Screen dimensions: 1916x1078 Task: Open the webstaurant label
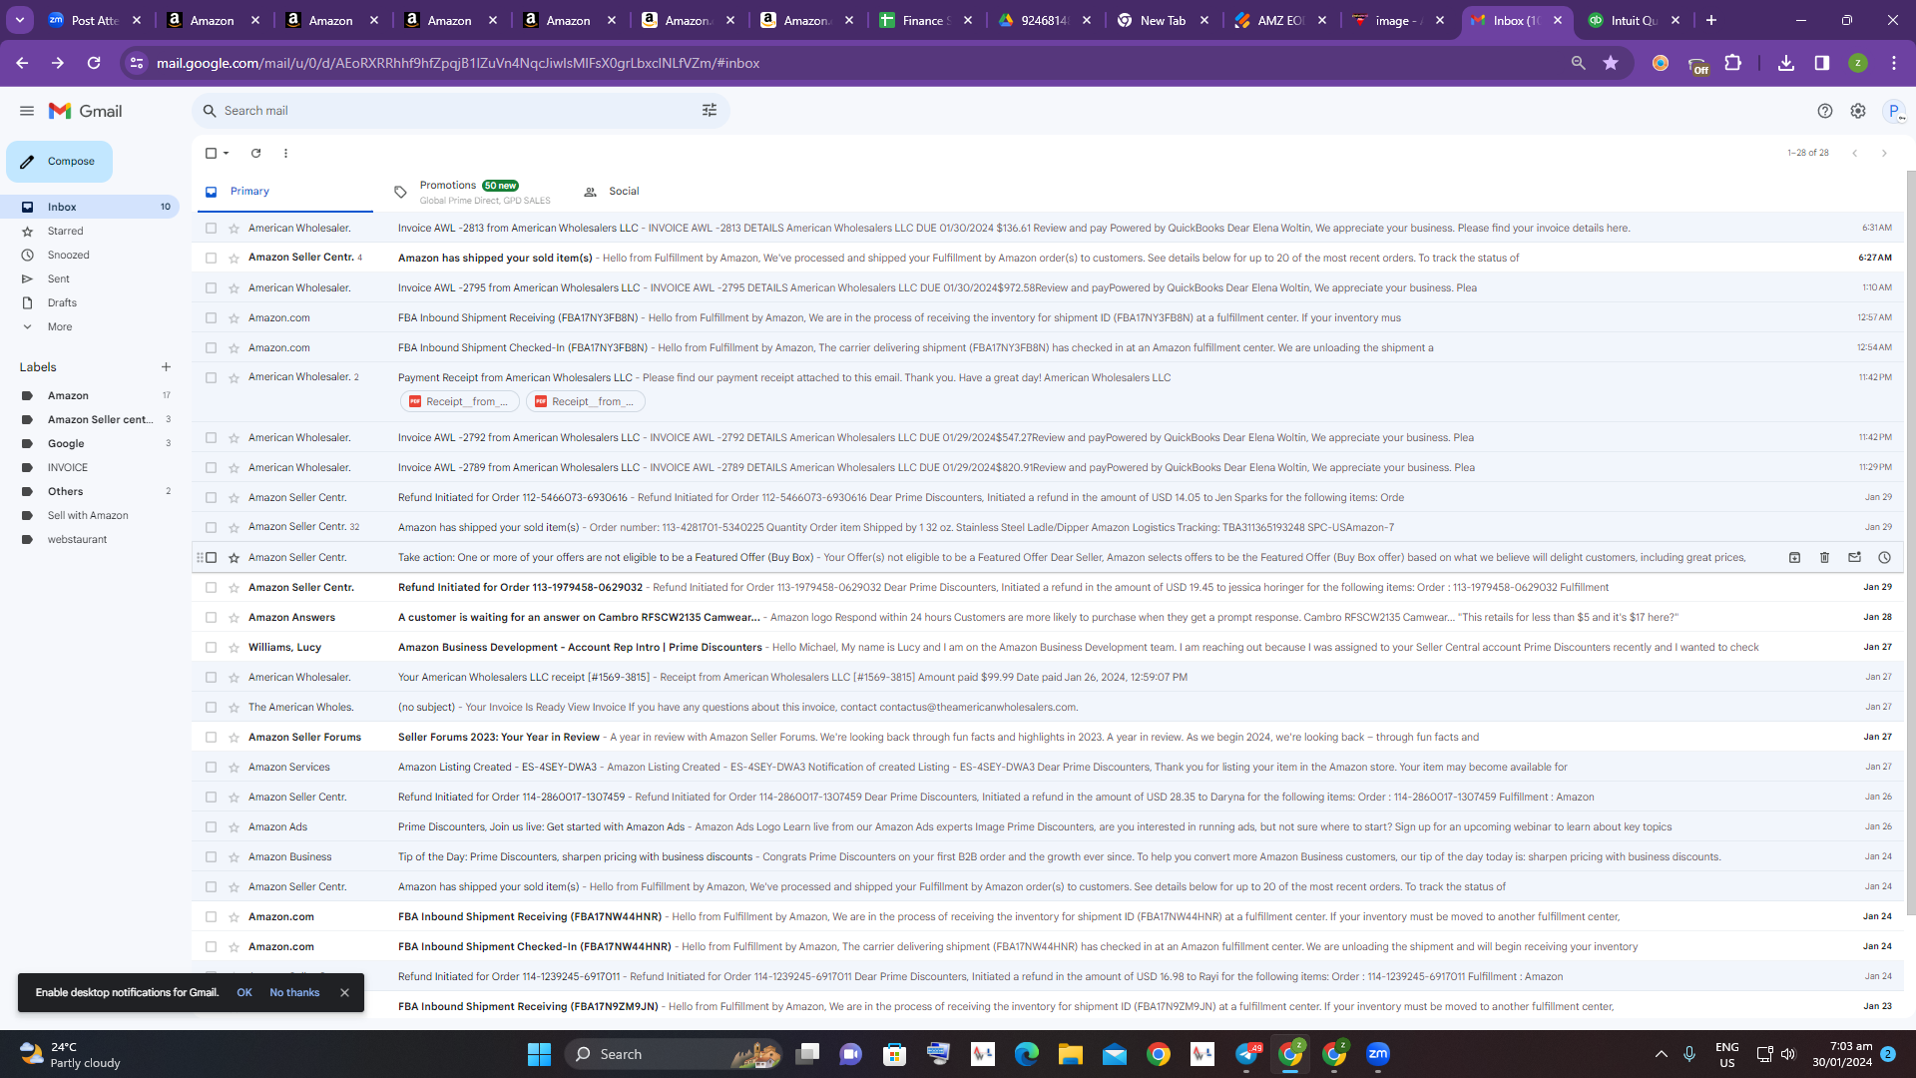coord(77,539)
